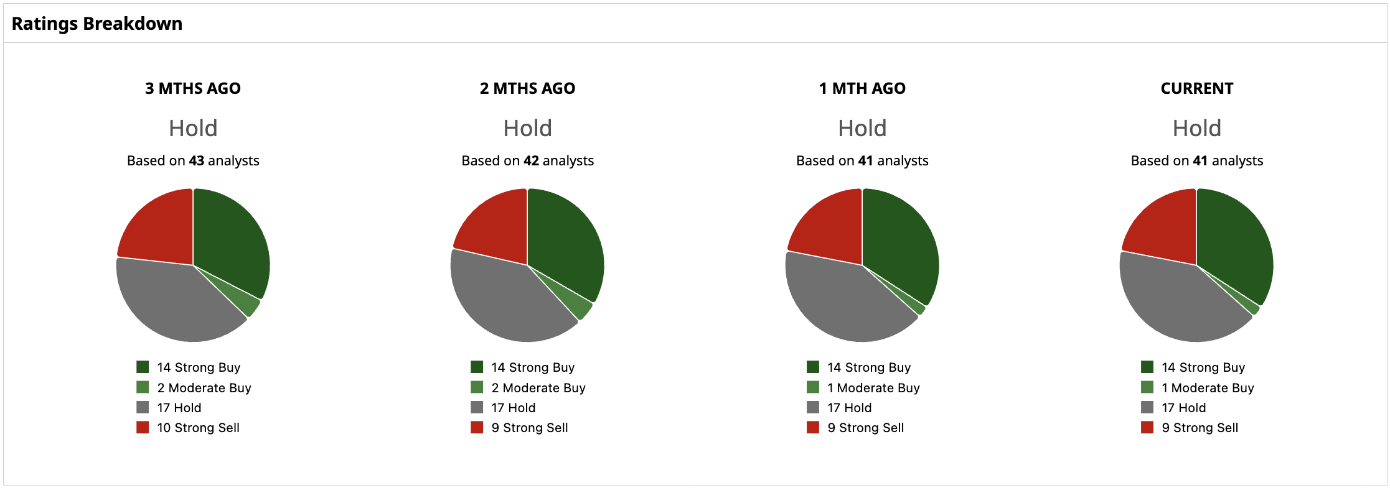
Task: Click the Hold consensus rating under CURRENT
Action: pyautogui.click(x=1196, y=128)
